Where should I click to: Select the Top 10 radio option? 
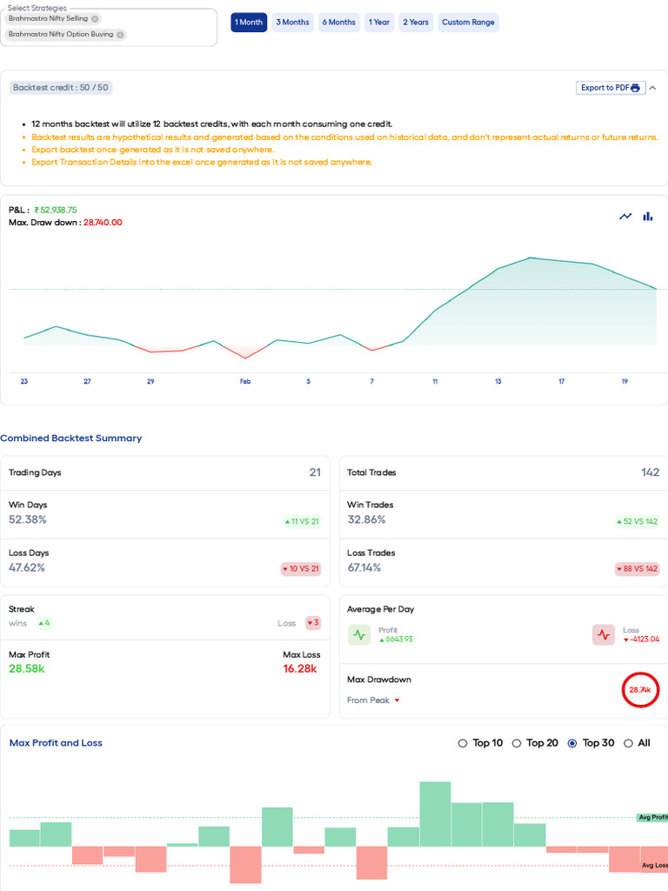(x=463, y=743)
